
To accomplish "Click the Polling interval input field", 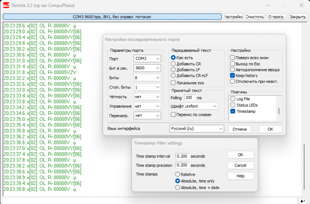I will [189, 98].
